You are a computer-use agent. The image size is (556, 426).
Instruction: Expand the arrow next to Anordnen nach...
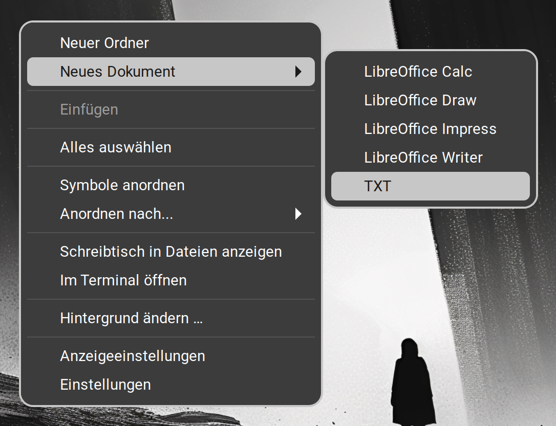click(298, 214)
